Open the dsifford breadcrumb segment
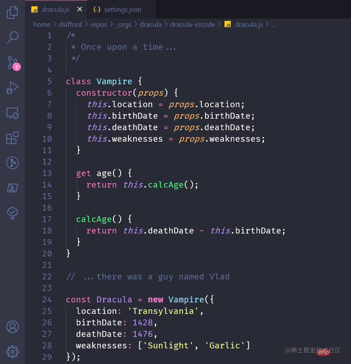The image size is (351, 364). (70, 24)
